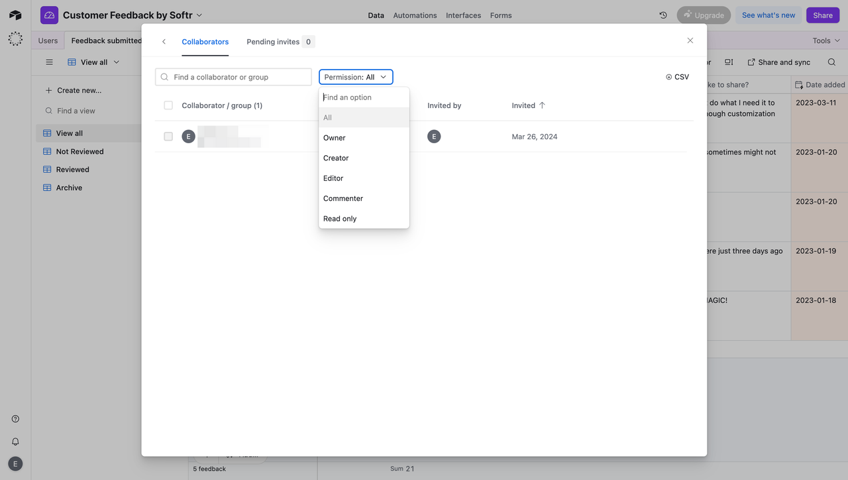
Task: Click the search magnifier in the view toolbar
Action: click(831, 62)
